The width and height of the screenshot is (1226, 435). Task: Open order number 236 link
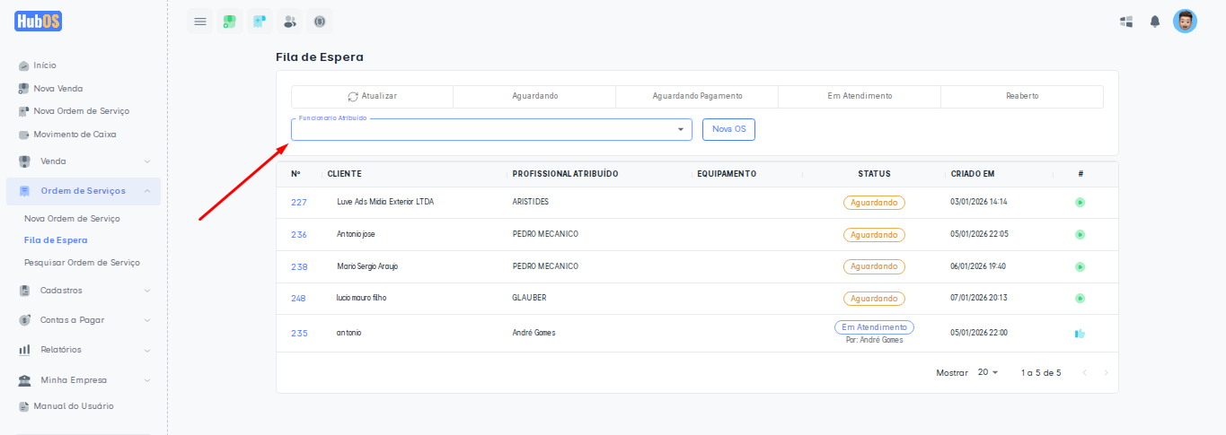(x=299, y=235)
